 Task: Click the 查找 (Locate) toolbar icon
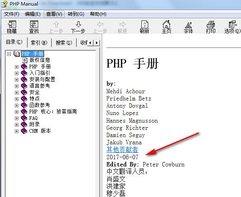tap(34, 24)
